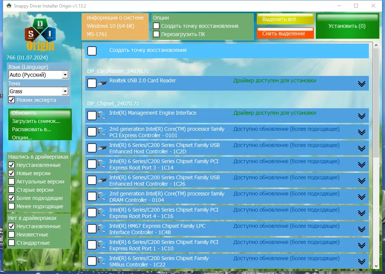The width and height of the screenshot is (385, 274).
Task: Click device icon of Intel Management Engine Interface
Action: pyautogui.click(x=102, y=116)
